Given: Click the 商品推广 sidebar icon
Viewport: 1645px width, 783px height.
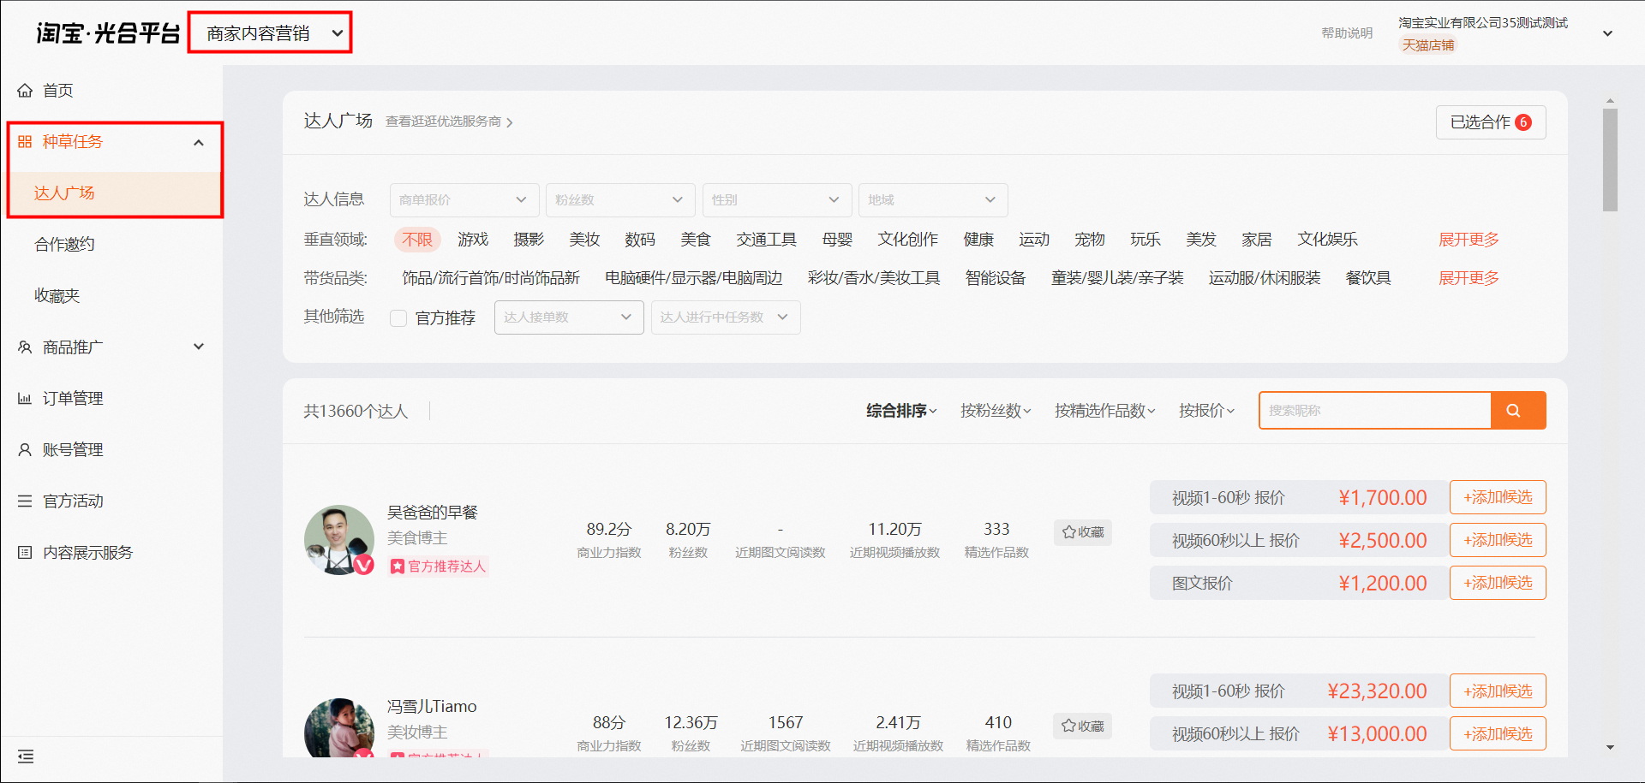Looking at the screenshot, I should (x=25, y=347).
